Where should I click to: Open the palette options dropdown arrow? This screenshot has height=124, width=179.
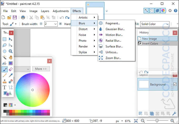(15, 105)
